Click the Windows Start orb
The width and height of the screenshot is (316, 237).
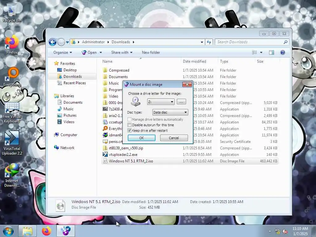pos(8,231)
